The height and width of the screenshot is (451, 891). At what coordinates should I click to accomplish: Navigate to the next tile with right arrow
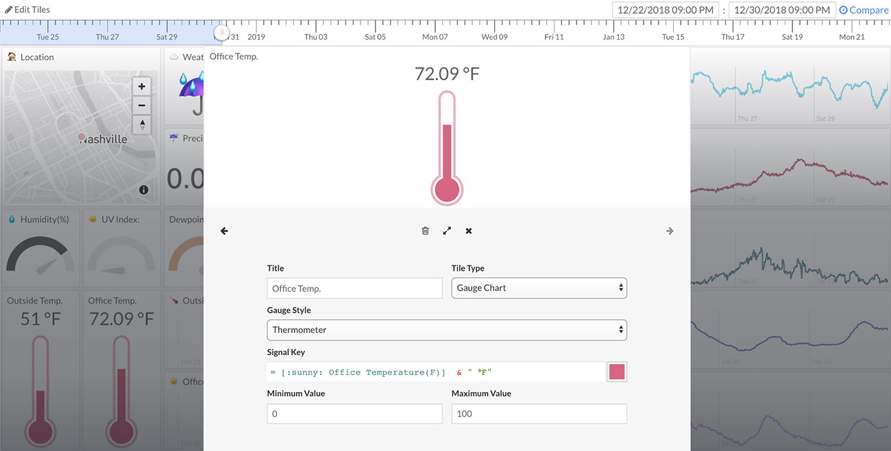click(x=670, y=231)
